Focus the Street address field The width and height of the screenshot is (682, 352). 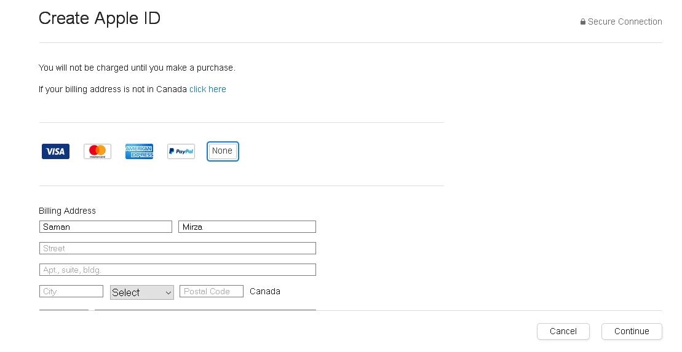click(178, 248)
